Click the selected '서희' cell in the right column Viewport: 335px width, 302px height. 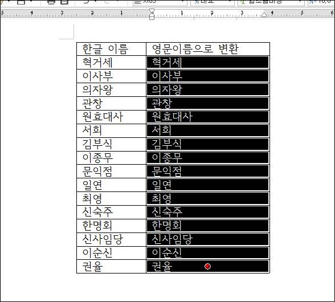[207, 130]
